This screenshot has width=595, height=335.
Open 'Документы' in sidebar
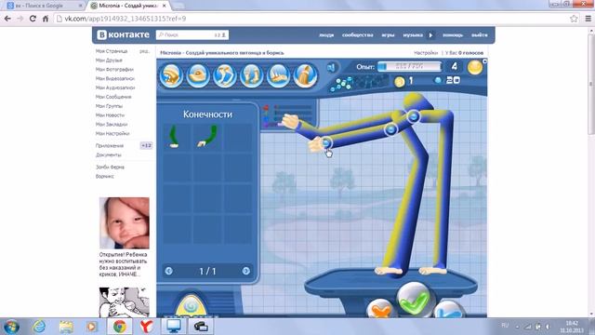pos(109,155)
